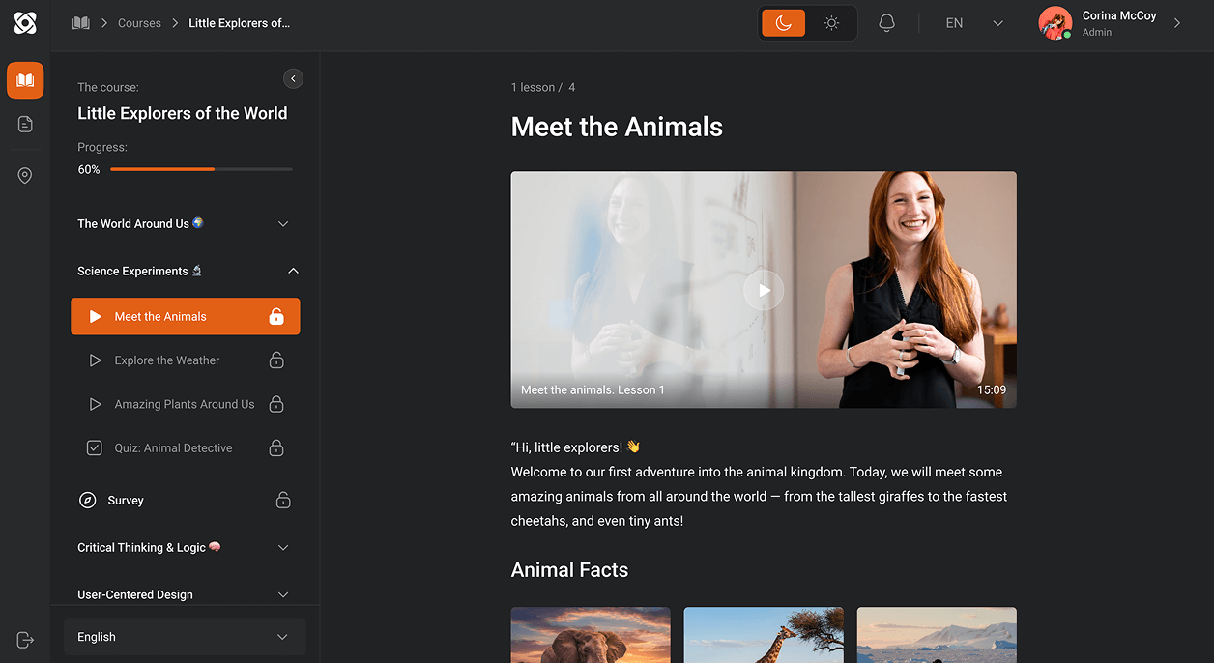Screen dimensions: 1214x663
Task: Click the play icon beside Amazing Plants Around Us
Action: 95,404
